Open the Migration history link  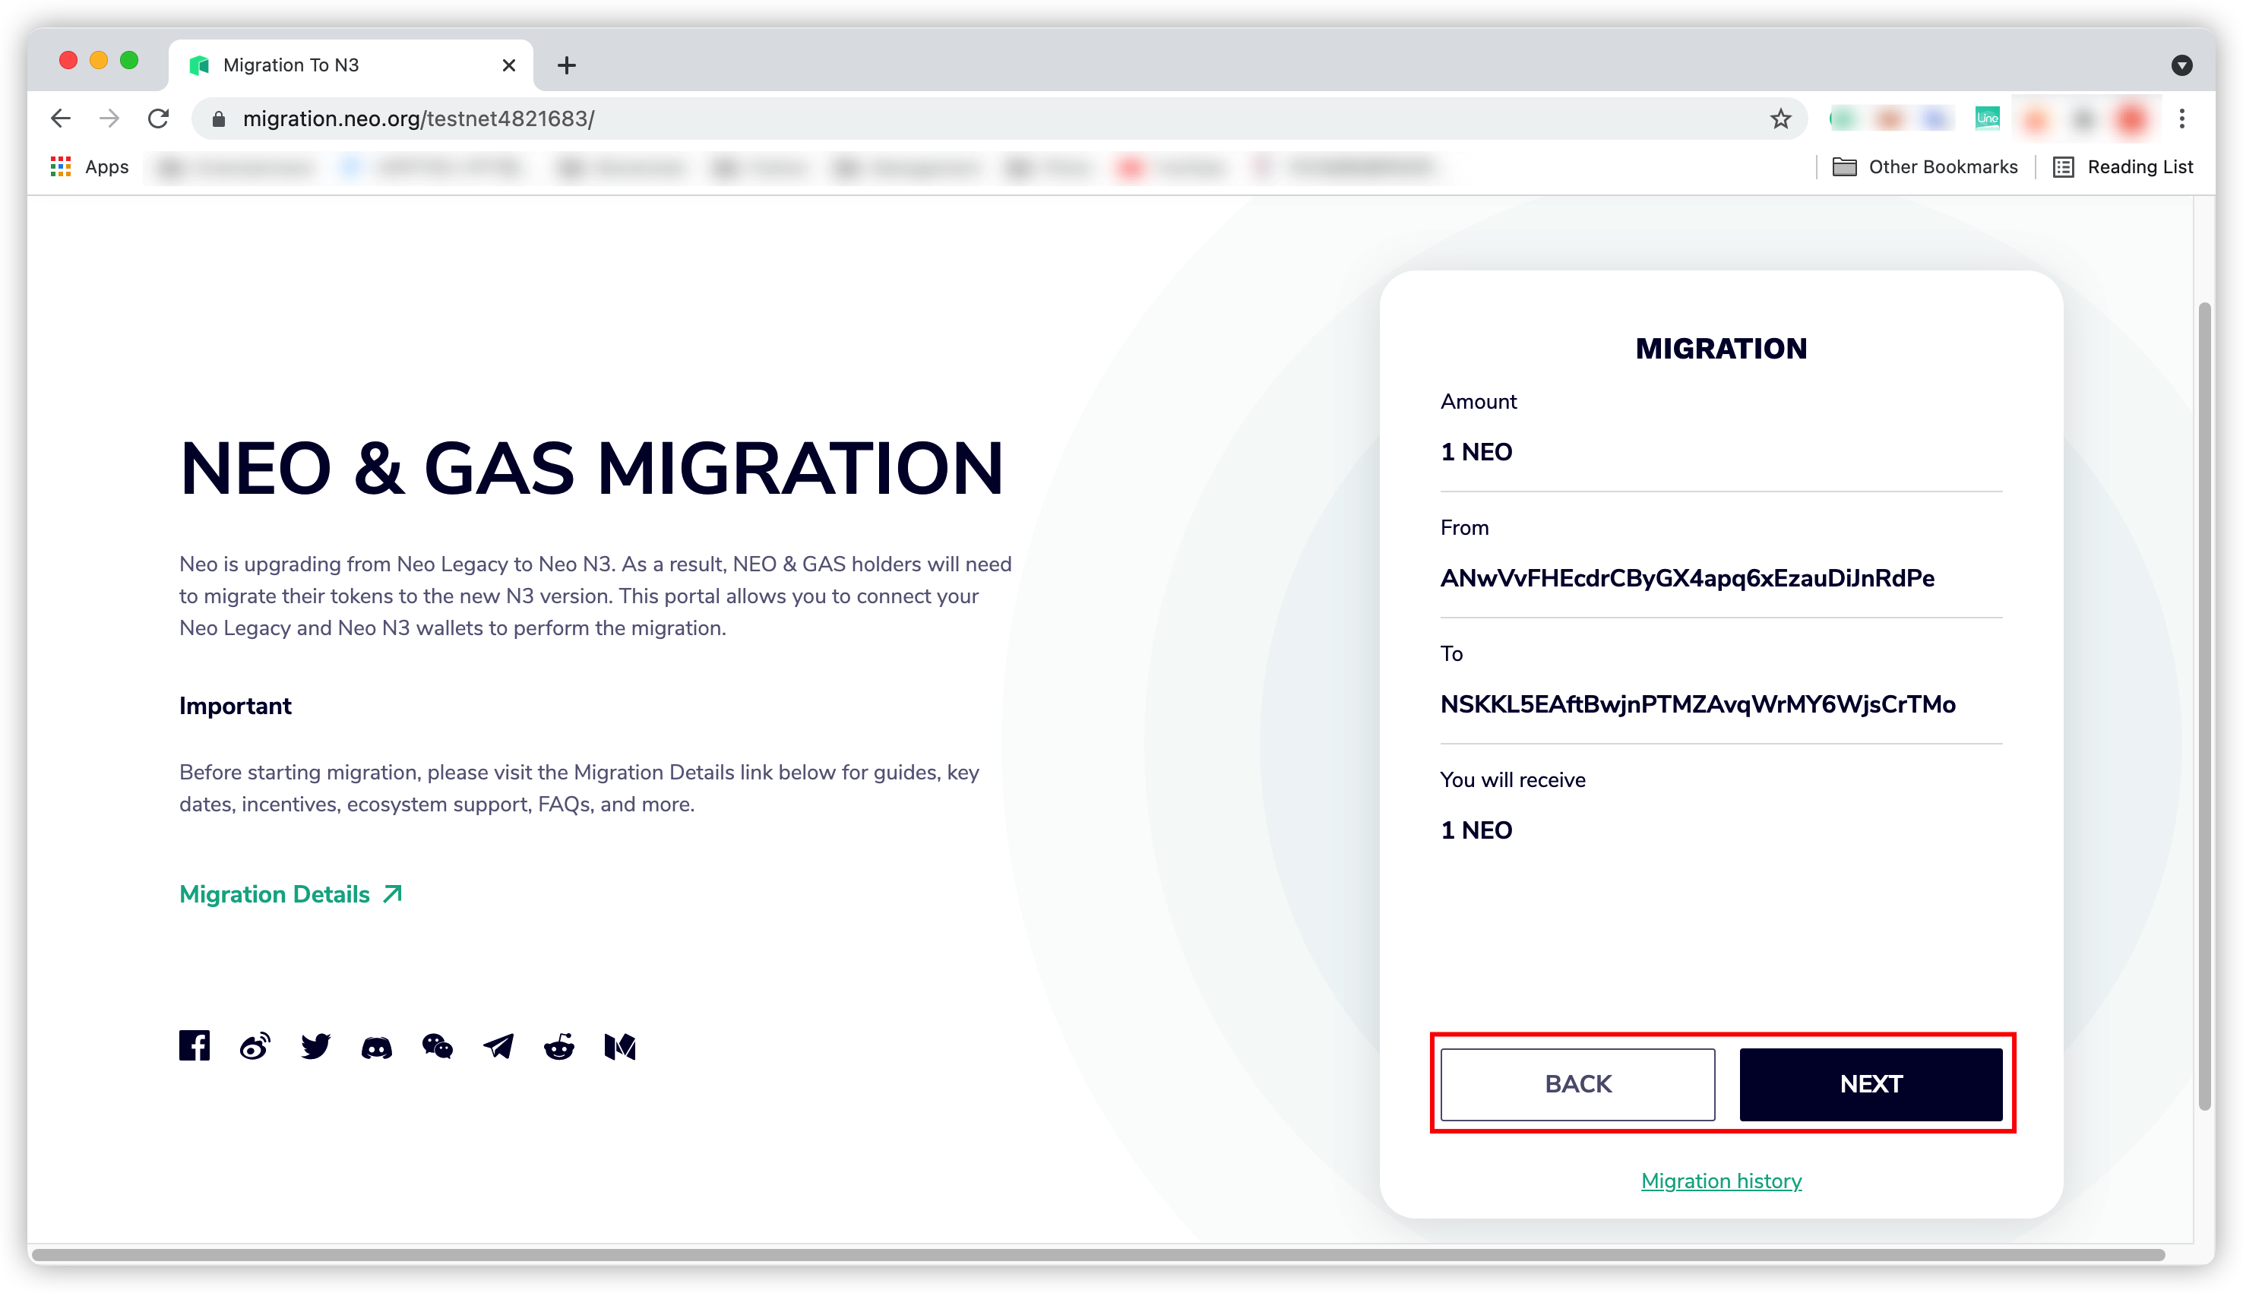click(x=1721, y=1181)
